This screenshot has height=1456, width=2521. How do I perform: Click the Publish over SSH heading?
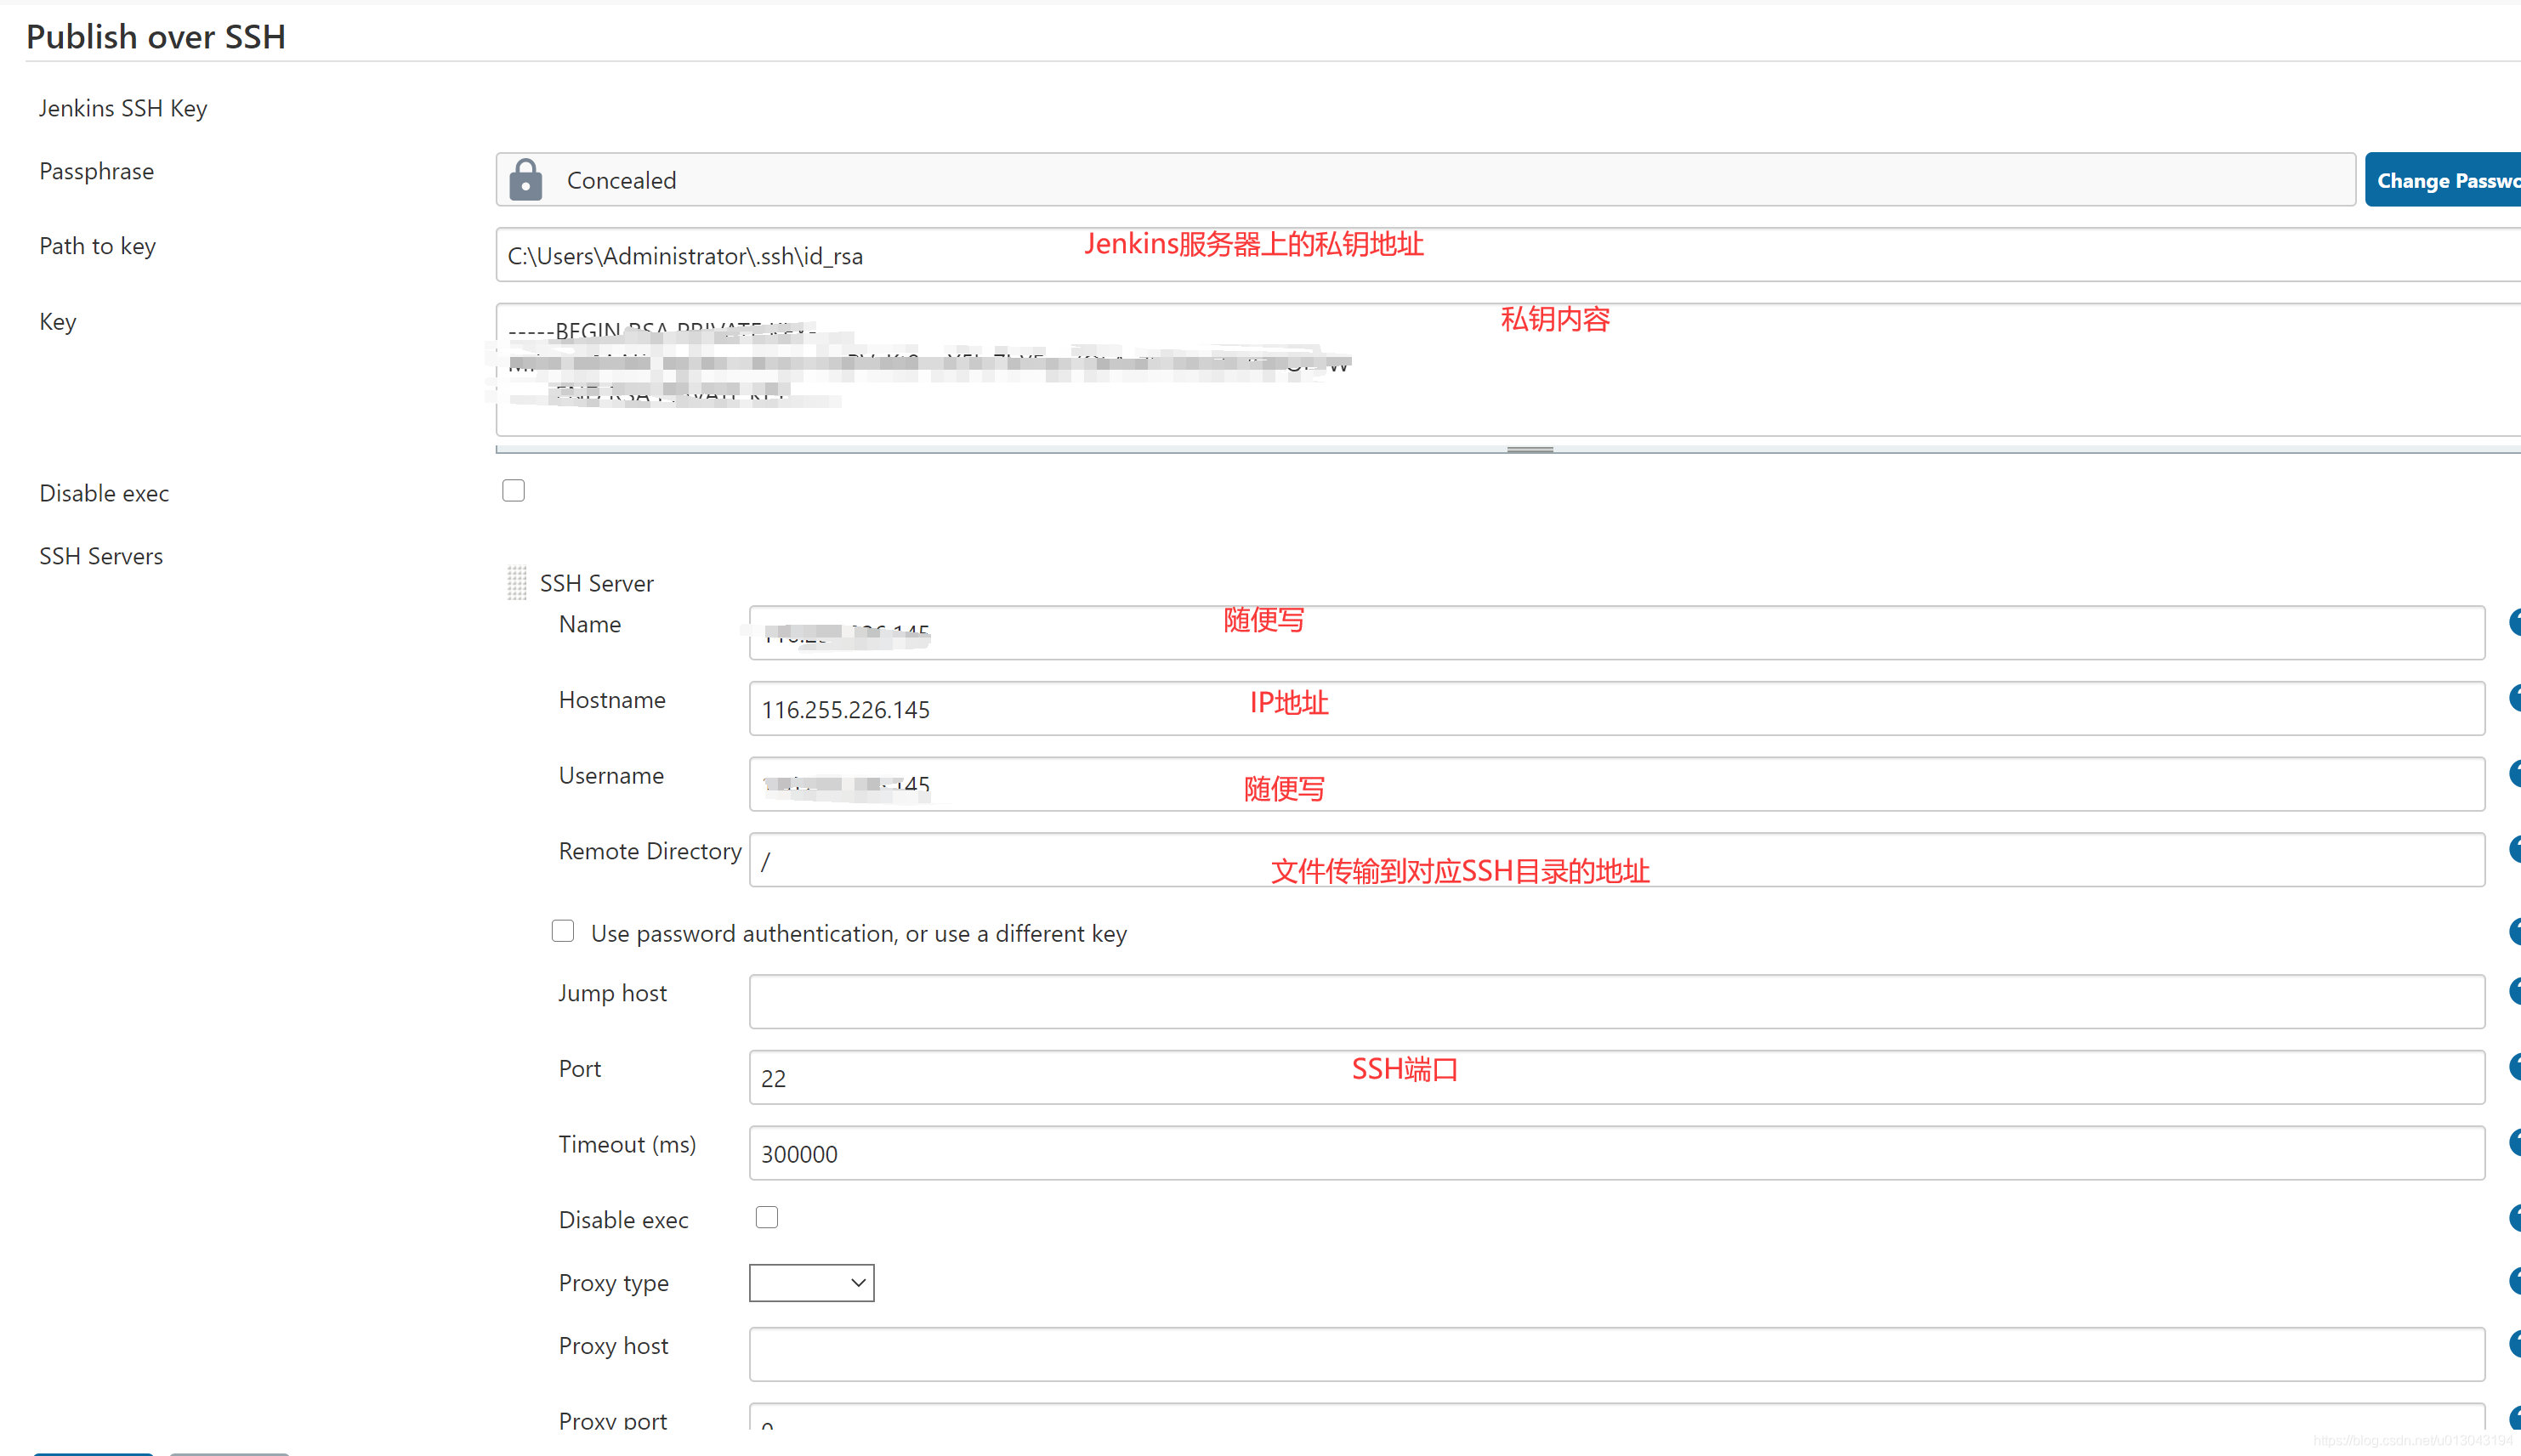click(x=156, y=36)
